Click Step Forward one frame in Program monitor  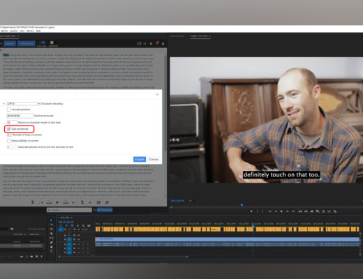click(288, 211)
